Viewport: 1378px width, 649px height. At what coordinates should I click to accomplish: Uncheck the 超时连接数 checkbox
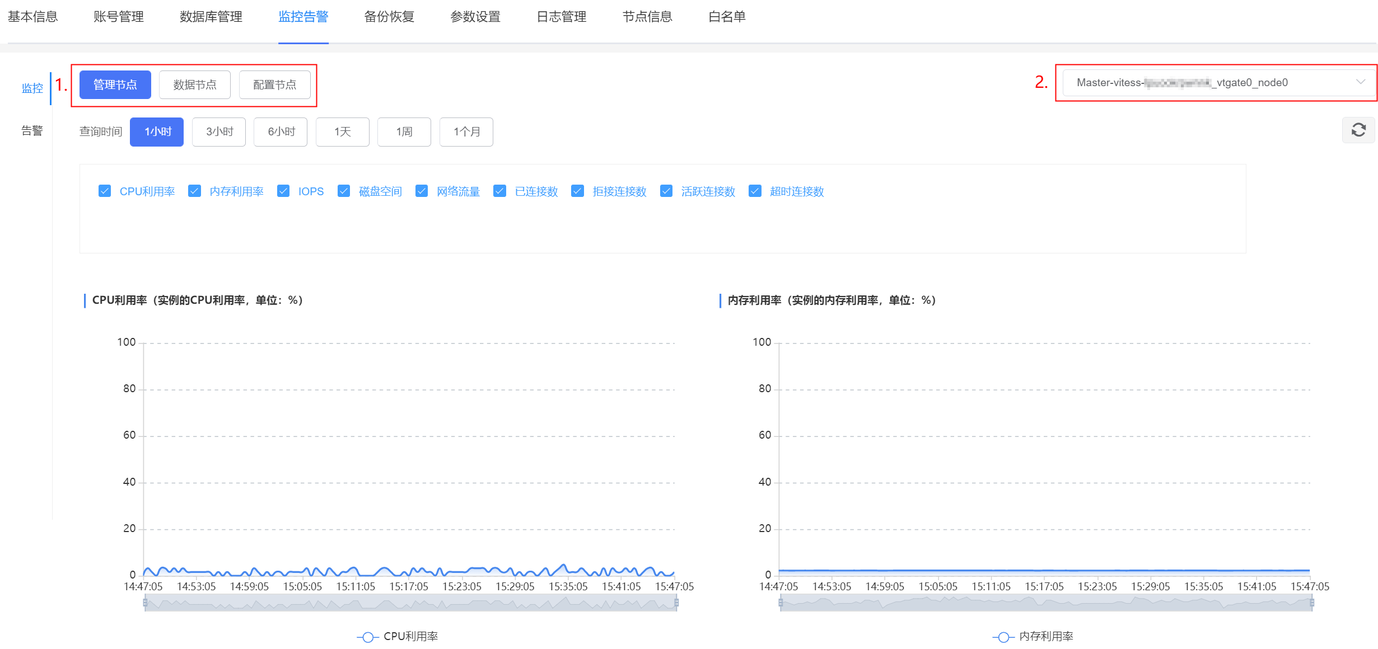(x=755, y=191)
